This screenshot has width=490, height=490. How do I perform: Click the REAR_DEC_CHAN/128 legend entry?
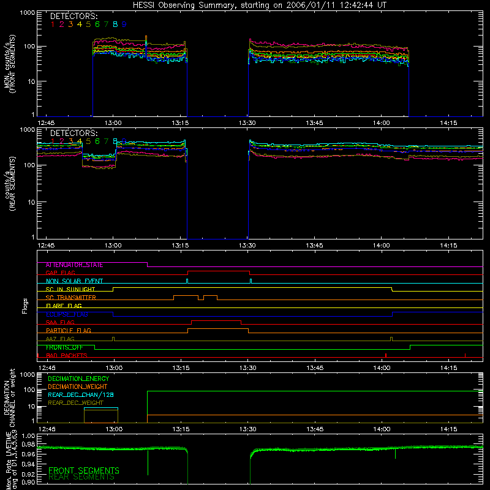coord(81,395)
